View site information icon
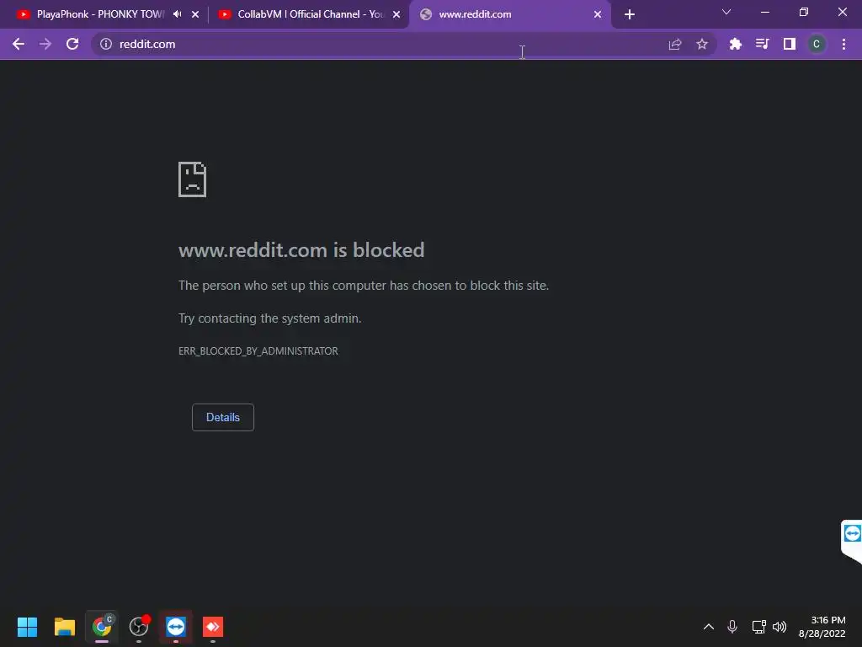 [106, 44]
